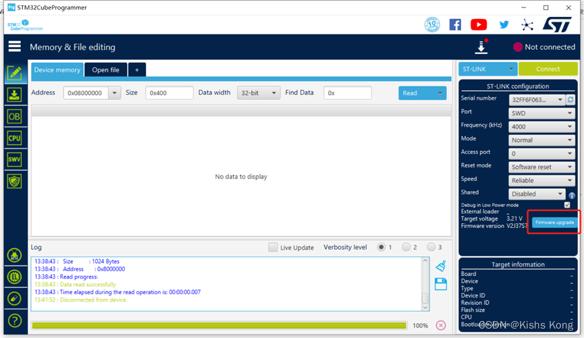Refresh the ST-LINK serial number list
This screenshot has height=338, width=584.
tap(570, 100)
